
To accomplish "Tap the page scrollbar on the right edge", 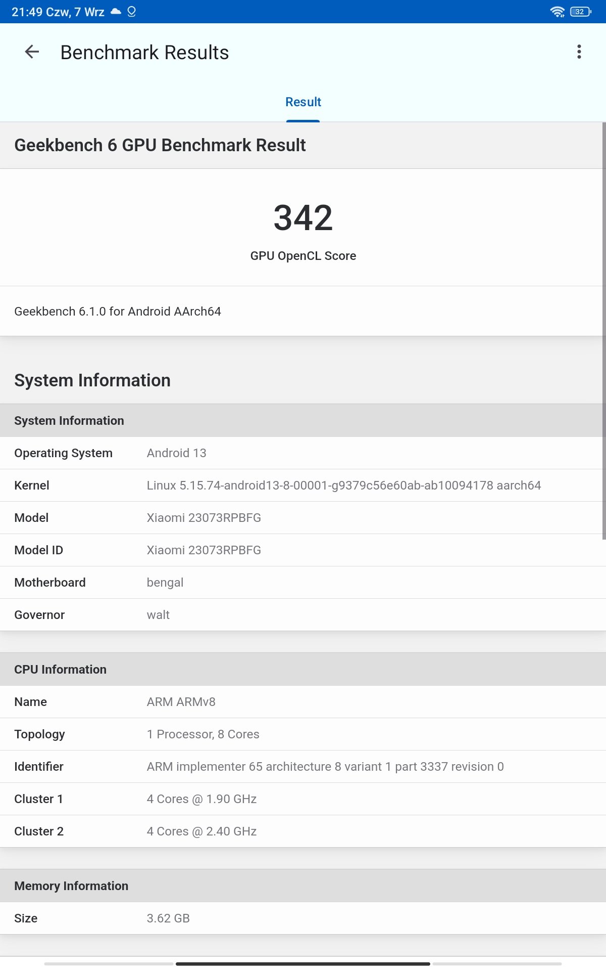I will coord(604,331).
